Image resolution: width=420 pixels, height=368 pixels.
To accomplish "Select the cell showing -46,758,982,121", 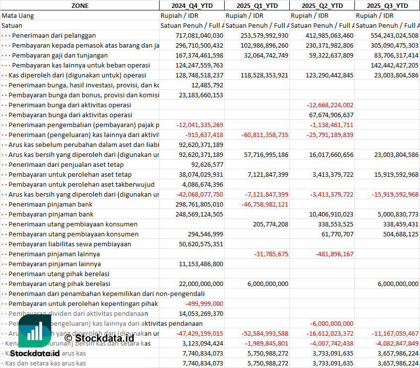I will pos(264,204).
